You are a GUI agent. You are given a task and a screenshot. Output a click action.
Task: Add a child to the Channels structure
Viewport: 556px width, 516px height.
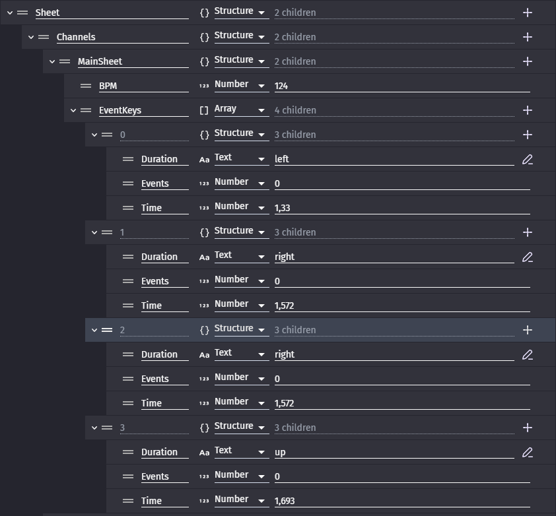(x=527, y=37)
